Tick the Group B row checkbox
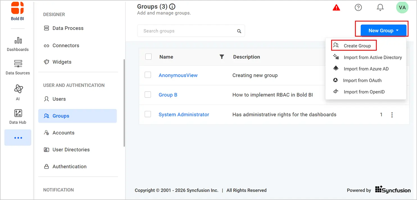Screen dimensions: 417x200 coord(148,95)
